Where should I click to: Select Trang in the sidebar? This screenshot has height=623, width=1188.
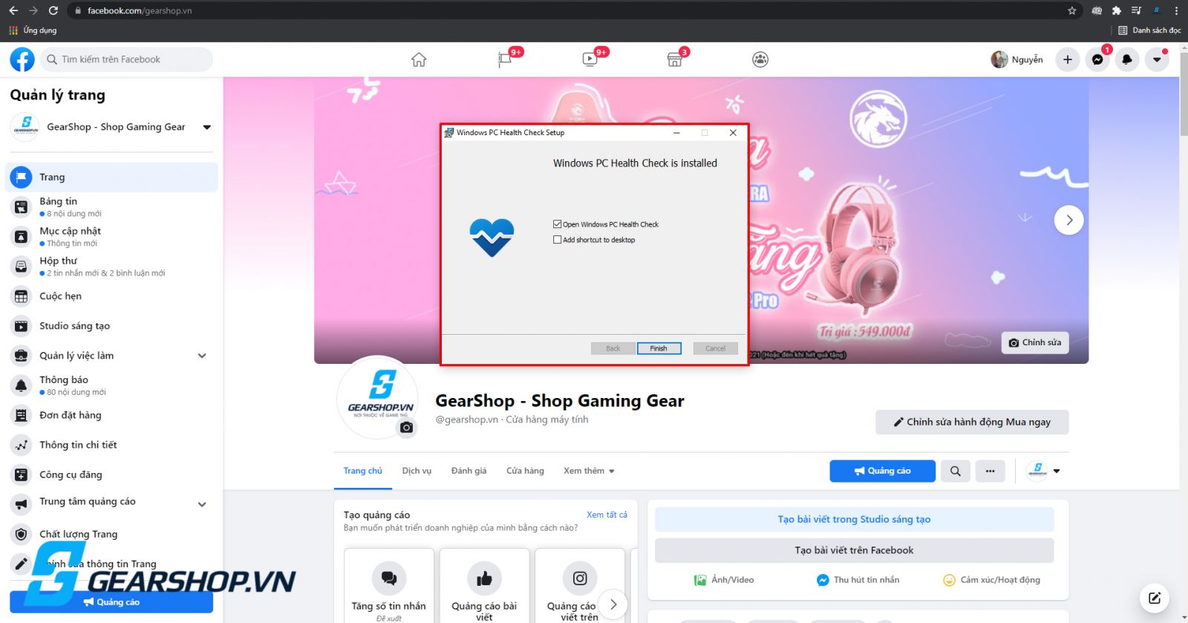[x=112, y=177]
